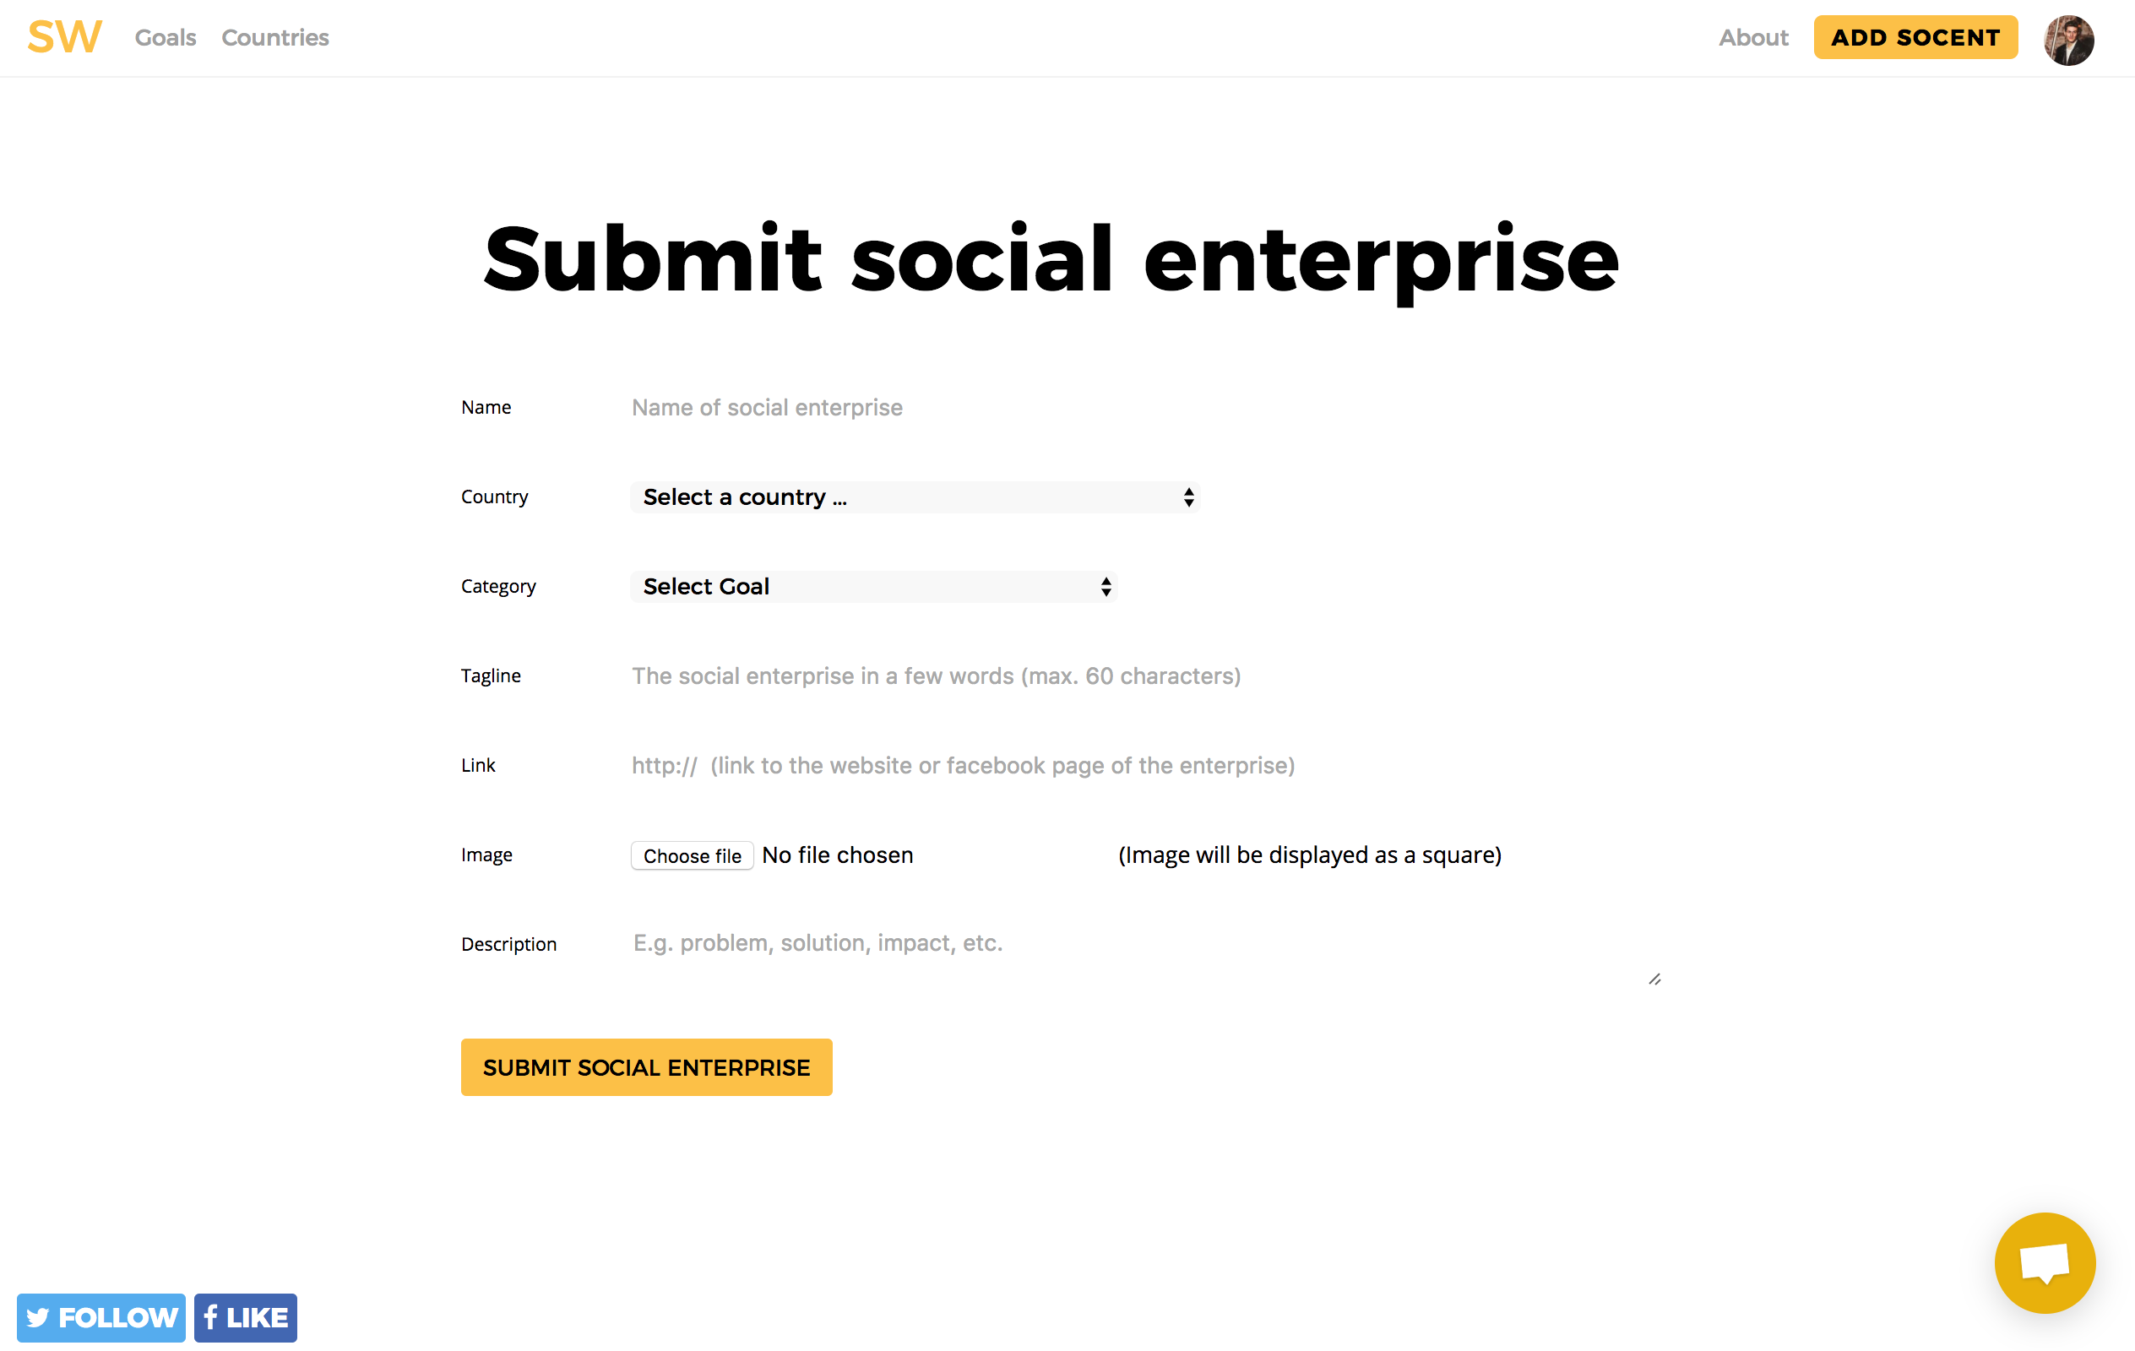Open the chat widget bubble
2135x1351 pixels.
(2045, 1262)
